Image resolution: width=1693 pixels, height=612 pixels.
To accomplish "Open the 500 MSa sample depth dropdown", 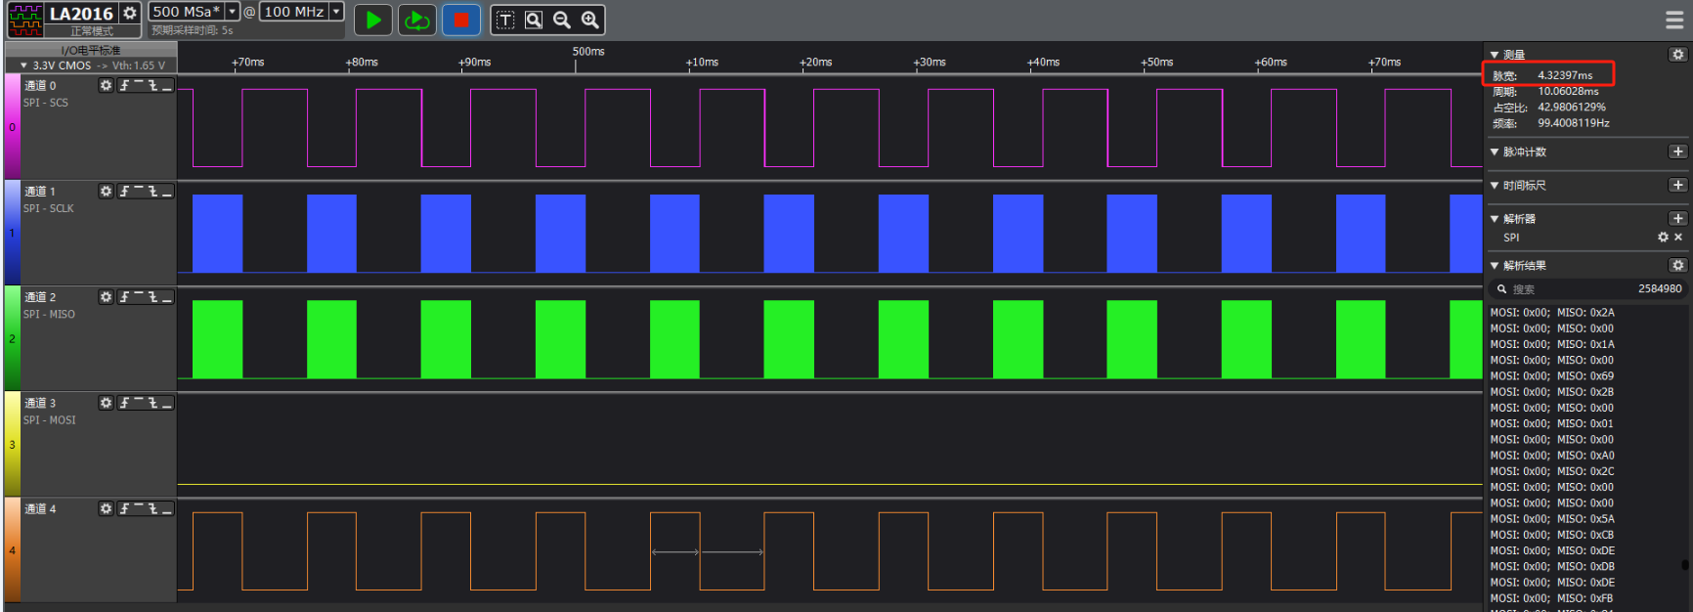I will tap(233, 12).
